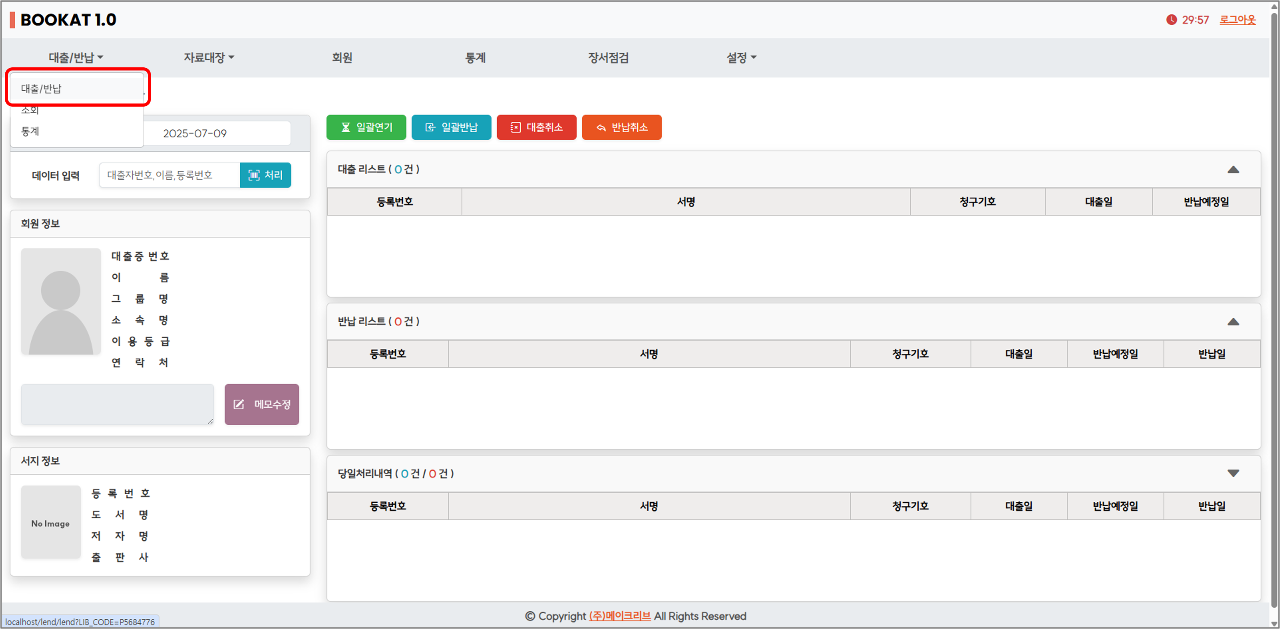Open the 설정 dropdown menu
Viewport: 1280px width, 629px height.
point(741,58)
